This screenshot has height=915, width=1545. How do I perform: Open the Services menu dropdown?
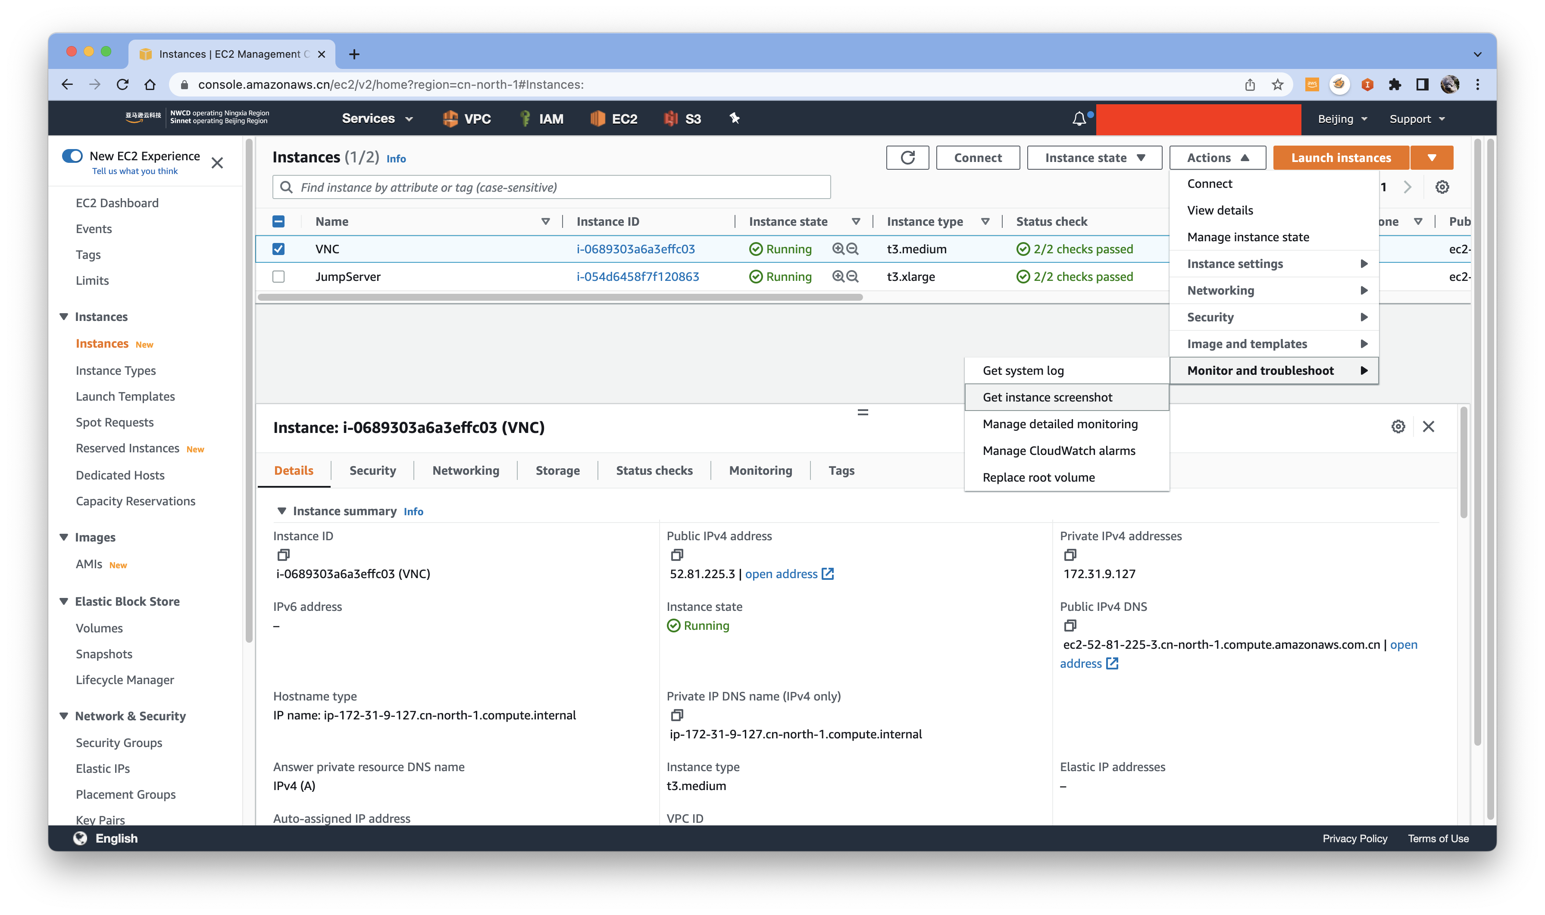pyautogui.click(x=377, y=118)
